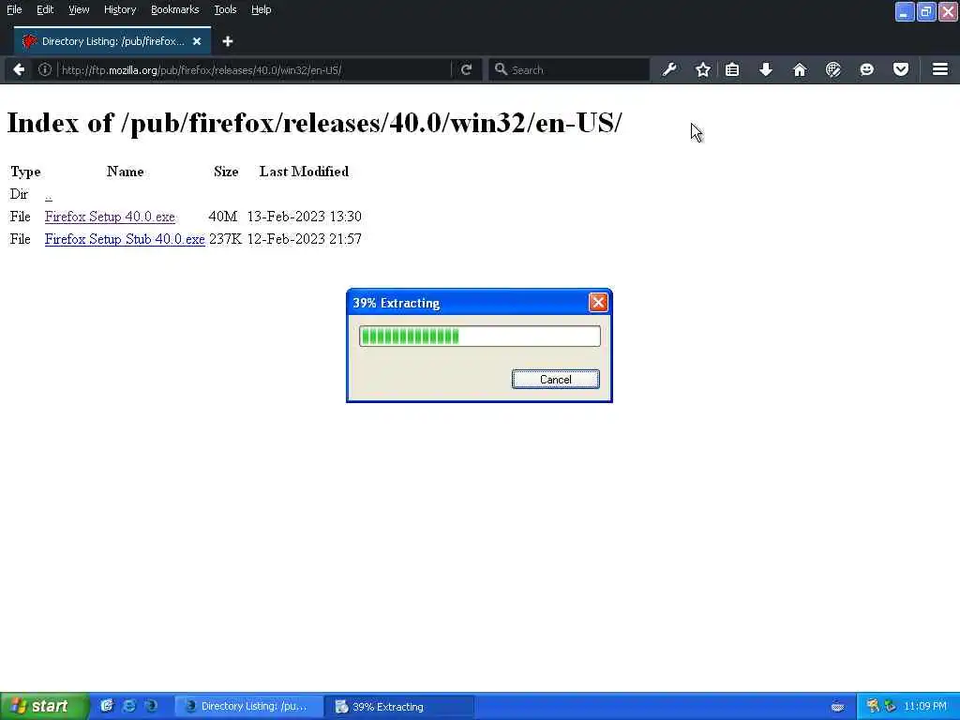Click the second system tray icon beside clock
The height and width of the screenshot is (720, 960).
pyautogui.click(x=891, y=706)
